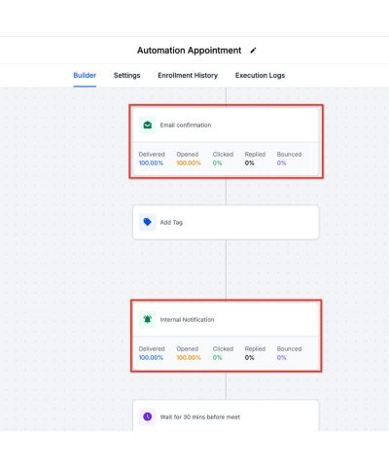The image size is (389, 467).
Task: Open the Add Tag step card
Action: (x=226, y=222)
